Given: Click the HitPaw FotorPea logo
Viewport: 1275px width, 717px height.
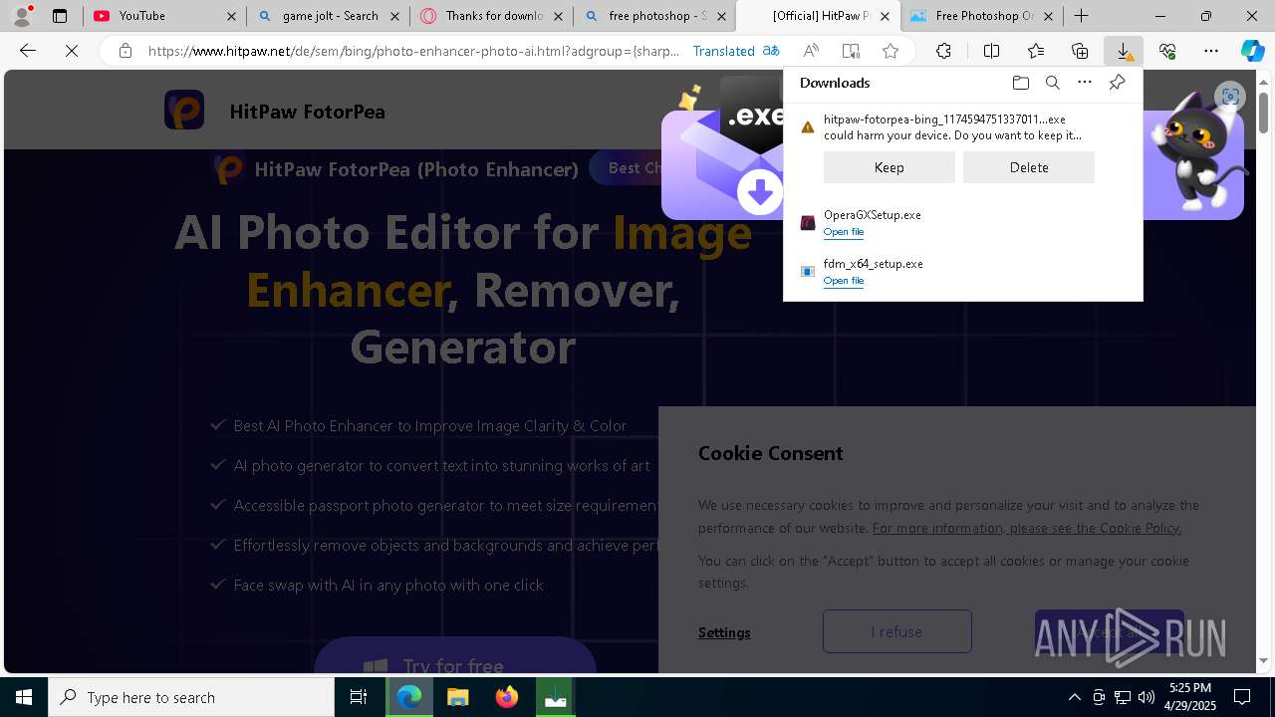Looking at the screenshot, I should (x=184, y=111).
